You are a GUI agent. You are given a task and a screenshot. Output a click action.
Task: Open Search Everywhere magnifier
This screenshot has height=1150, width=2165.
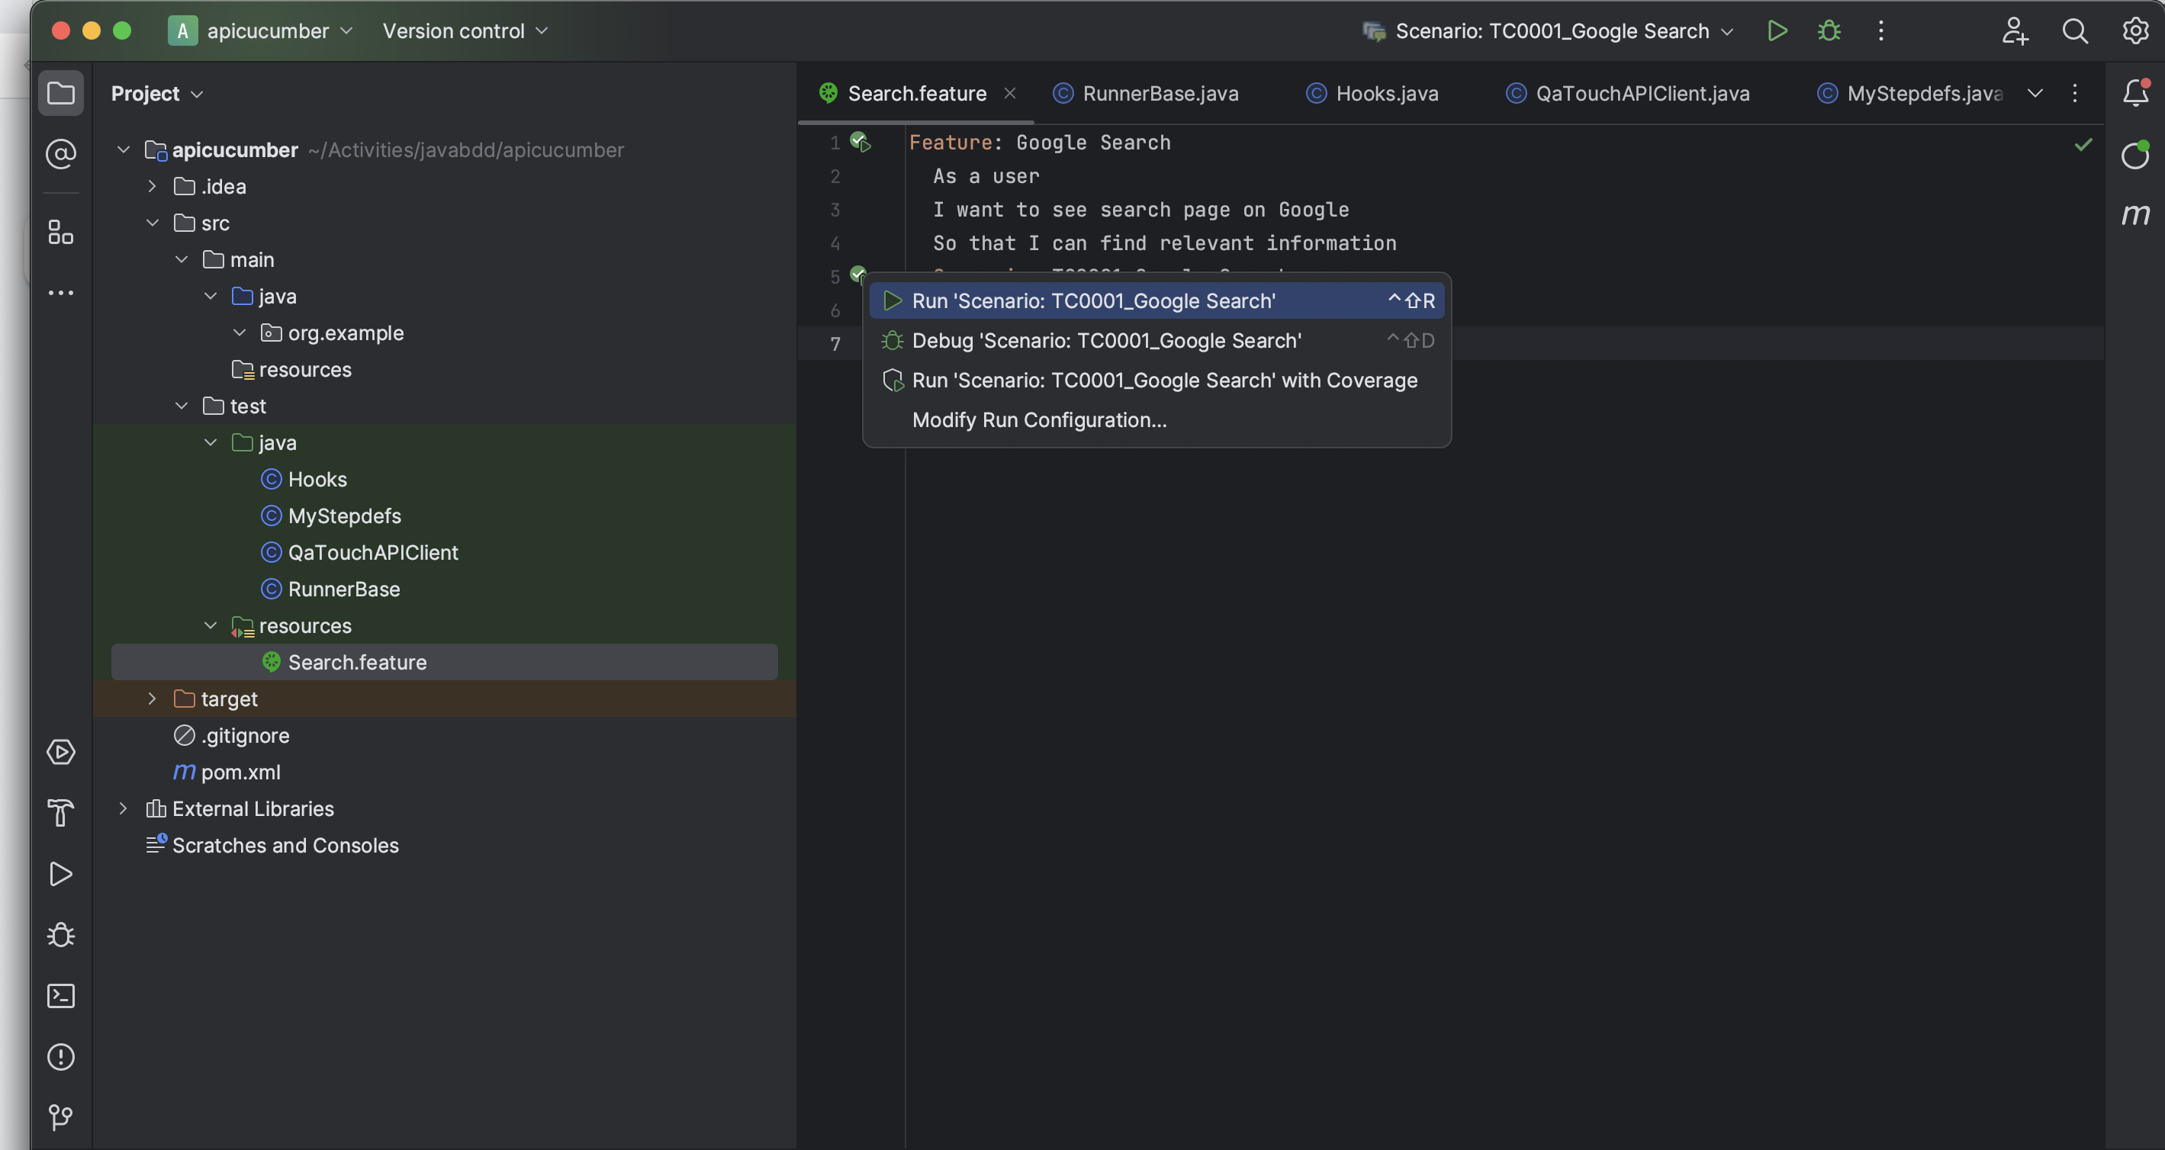[x=2075, y=31]
